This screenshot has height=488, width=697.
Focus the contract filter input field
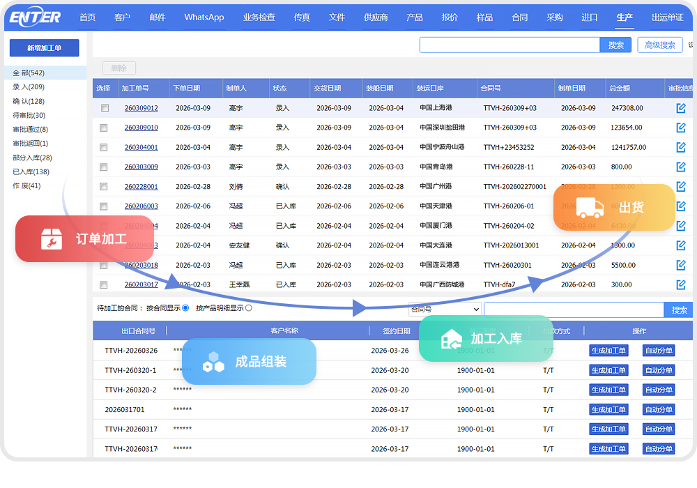tap(574, 310)
